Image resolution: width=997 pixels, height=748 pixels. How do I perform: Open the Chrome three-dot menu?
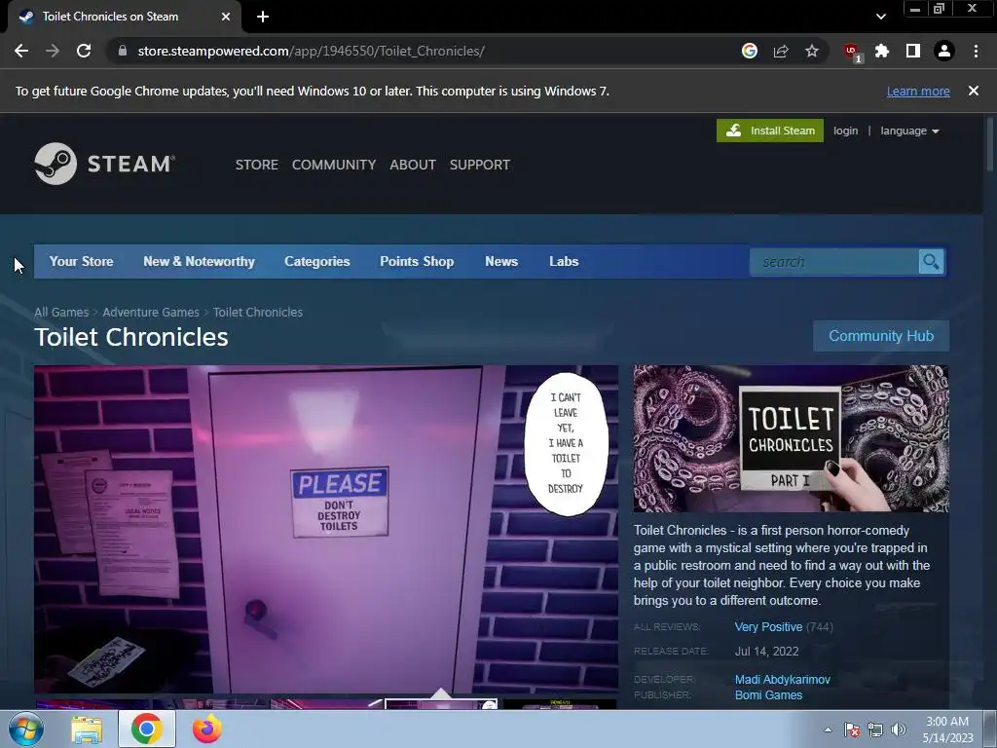[x=976, y=51]
